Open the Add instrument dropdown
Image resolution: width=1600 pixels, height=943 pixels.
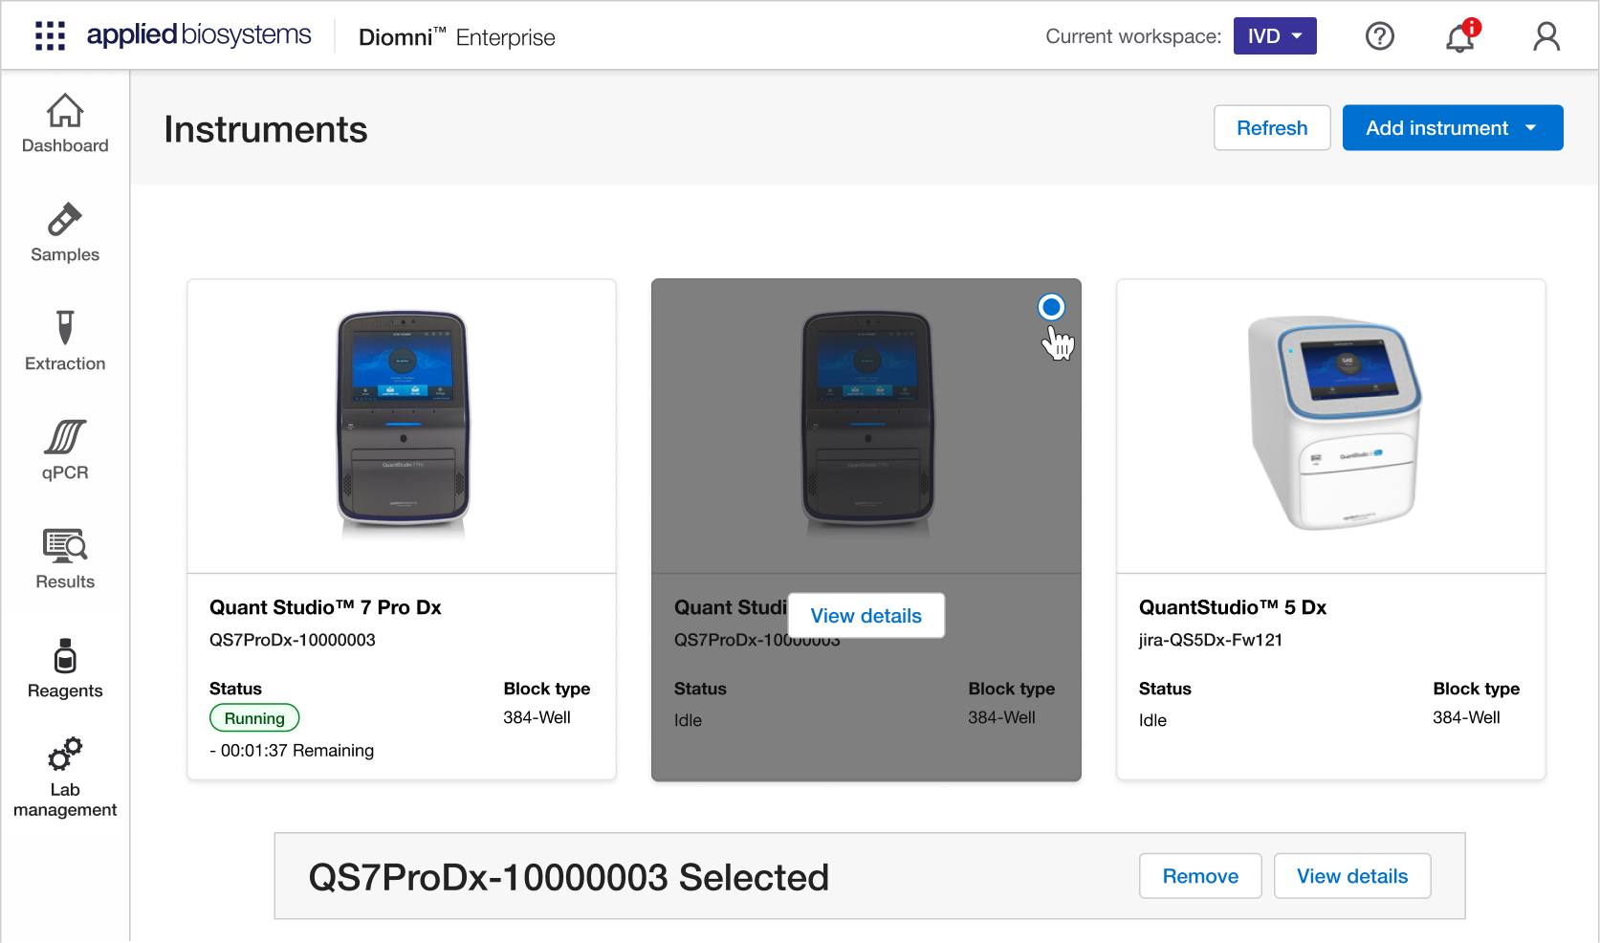tap(1453, 128)
